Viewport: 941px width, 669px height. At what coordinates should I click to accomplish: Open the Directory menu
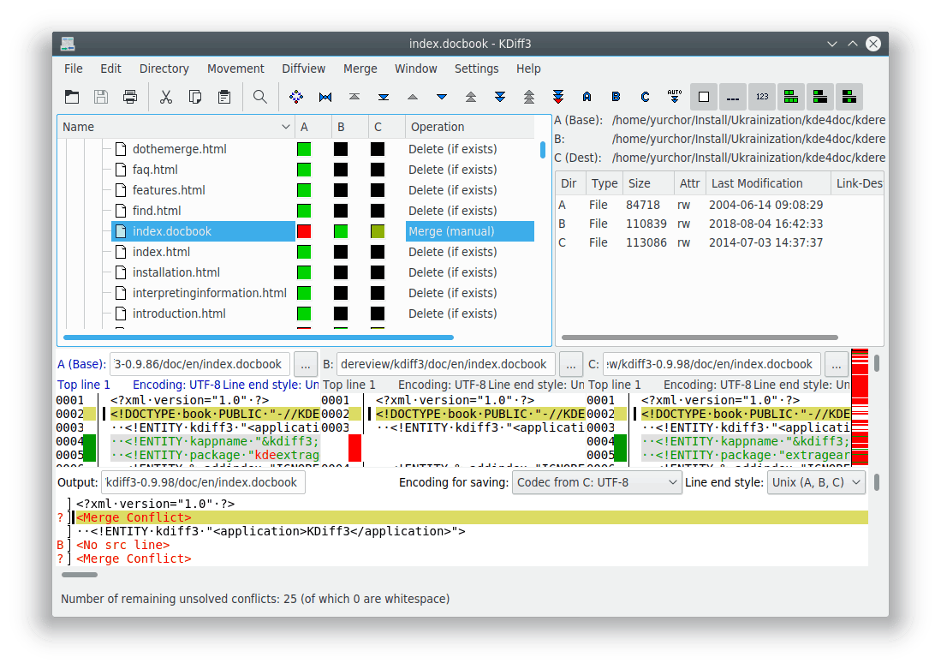[164, 69]
